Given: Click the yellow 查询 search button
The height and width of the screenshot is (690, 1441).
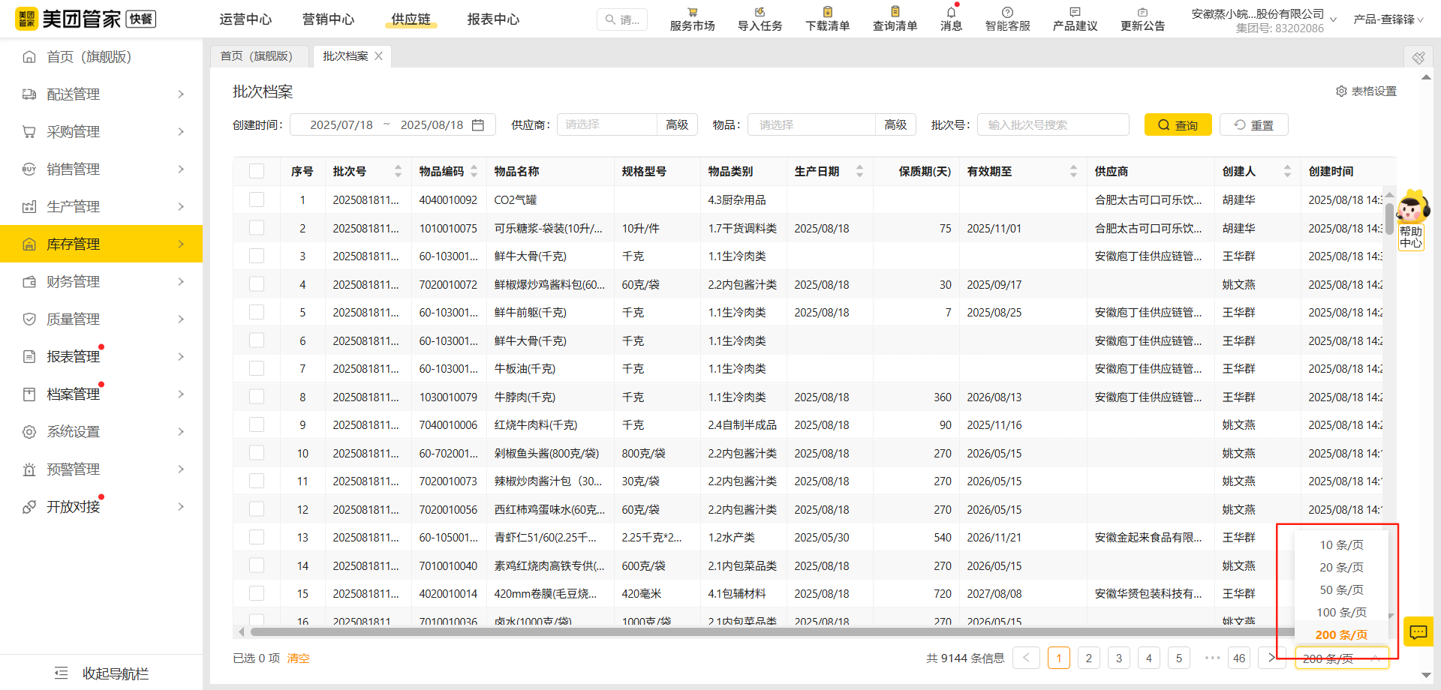Looking at the screenshot, I should point(1178,124).
